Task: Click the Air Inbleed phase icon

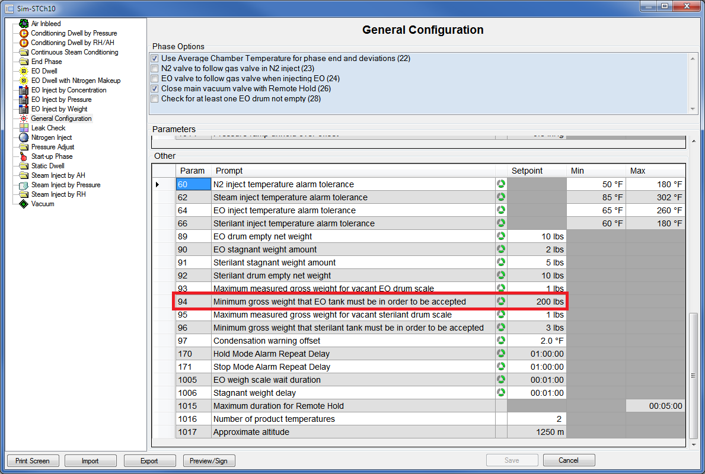Action: pos(24,24)
